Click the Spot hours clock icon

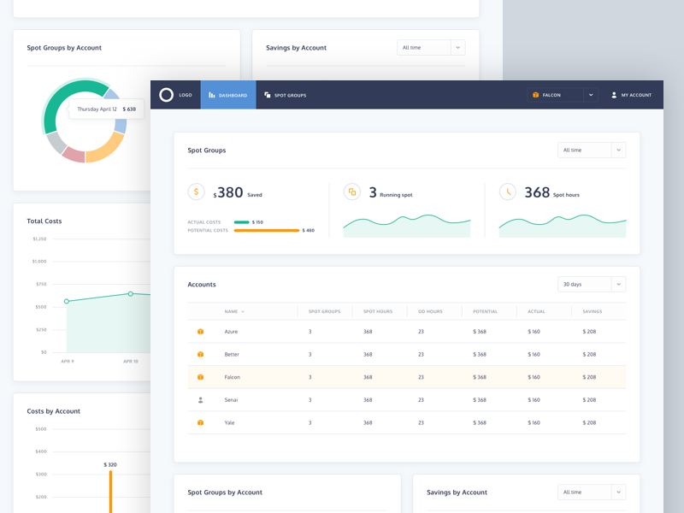pyautogui.click(x=508, y=192)
